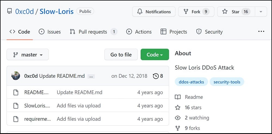Click the Public visibility badge

pyautogui.click(x=85, y=11)
